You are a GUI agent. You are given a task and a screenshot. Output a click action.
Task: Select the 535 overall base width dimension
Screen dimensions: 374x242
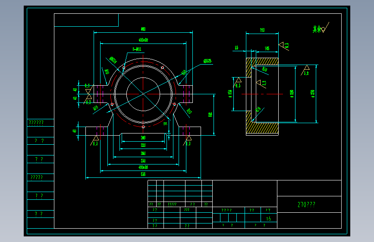pos(143,174)
